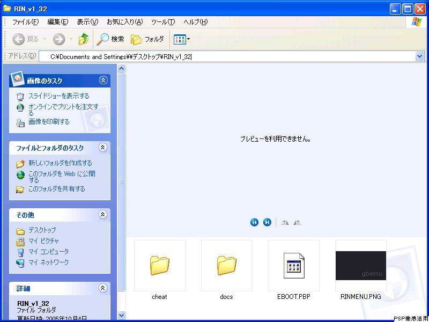Open the Forward history dropdown arrow
Image resolution: width=429 pixels, height=322 pixels.
tap(71, 39)
